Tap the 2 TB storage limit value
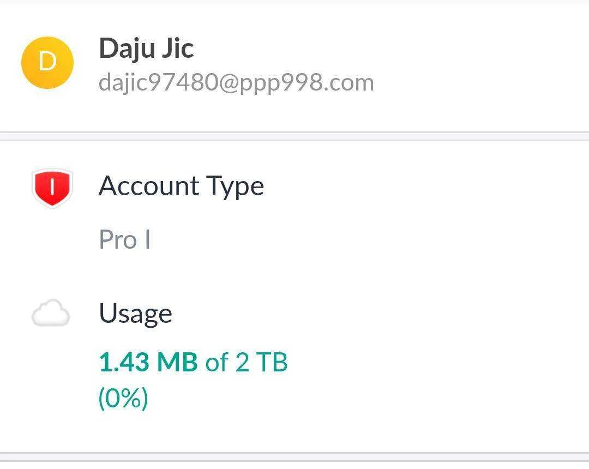 click(x=261, y=362)
